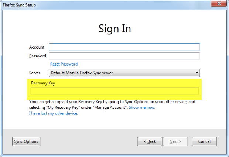Click the Account input field
Screen dimensions: 229x157
(x=124, y=47)
